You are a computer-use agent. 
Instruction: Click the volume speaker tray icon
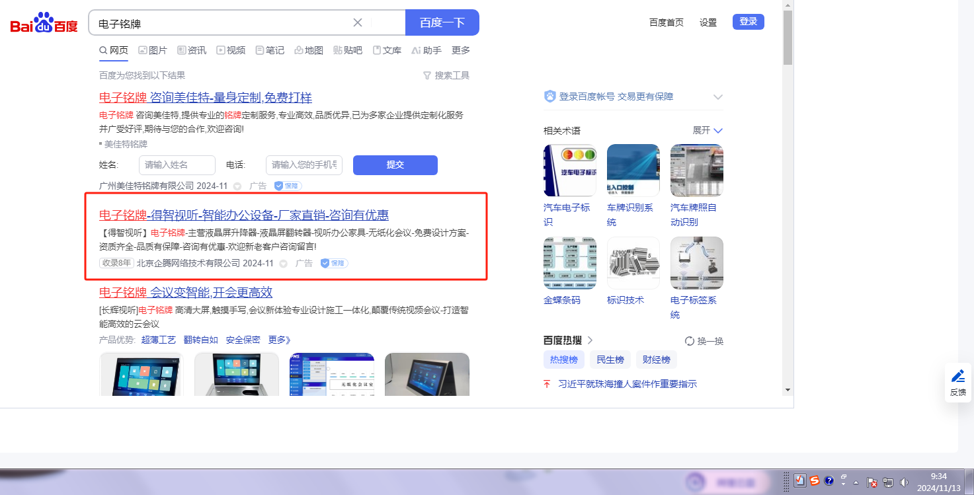904,482
